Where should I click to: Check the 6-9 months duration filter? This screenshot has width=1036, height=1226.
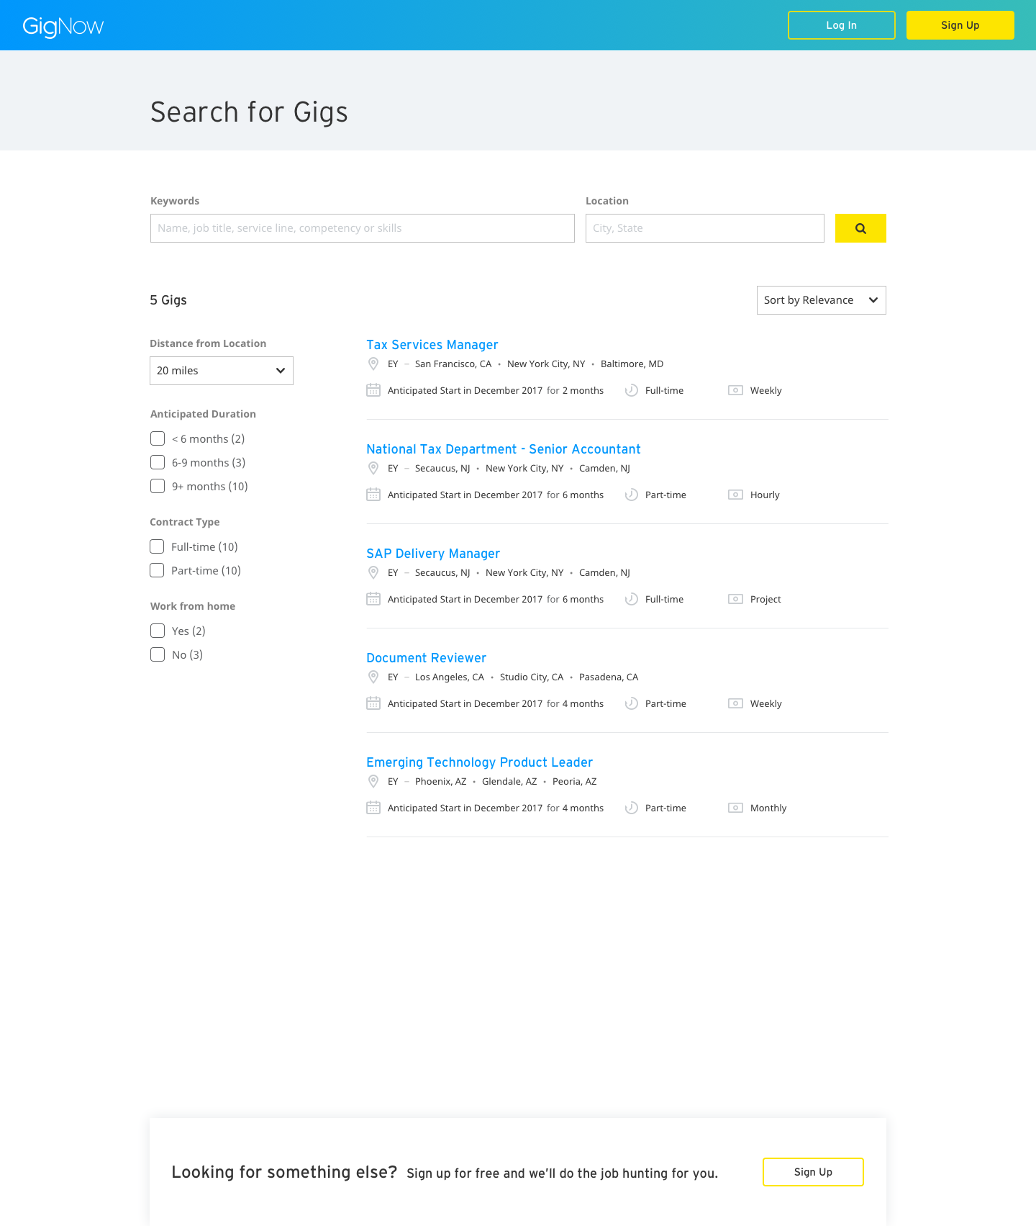[158, 462]
